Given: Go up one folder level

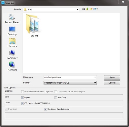Looking at the screenshot, I should click(x=87, y=9).
